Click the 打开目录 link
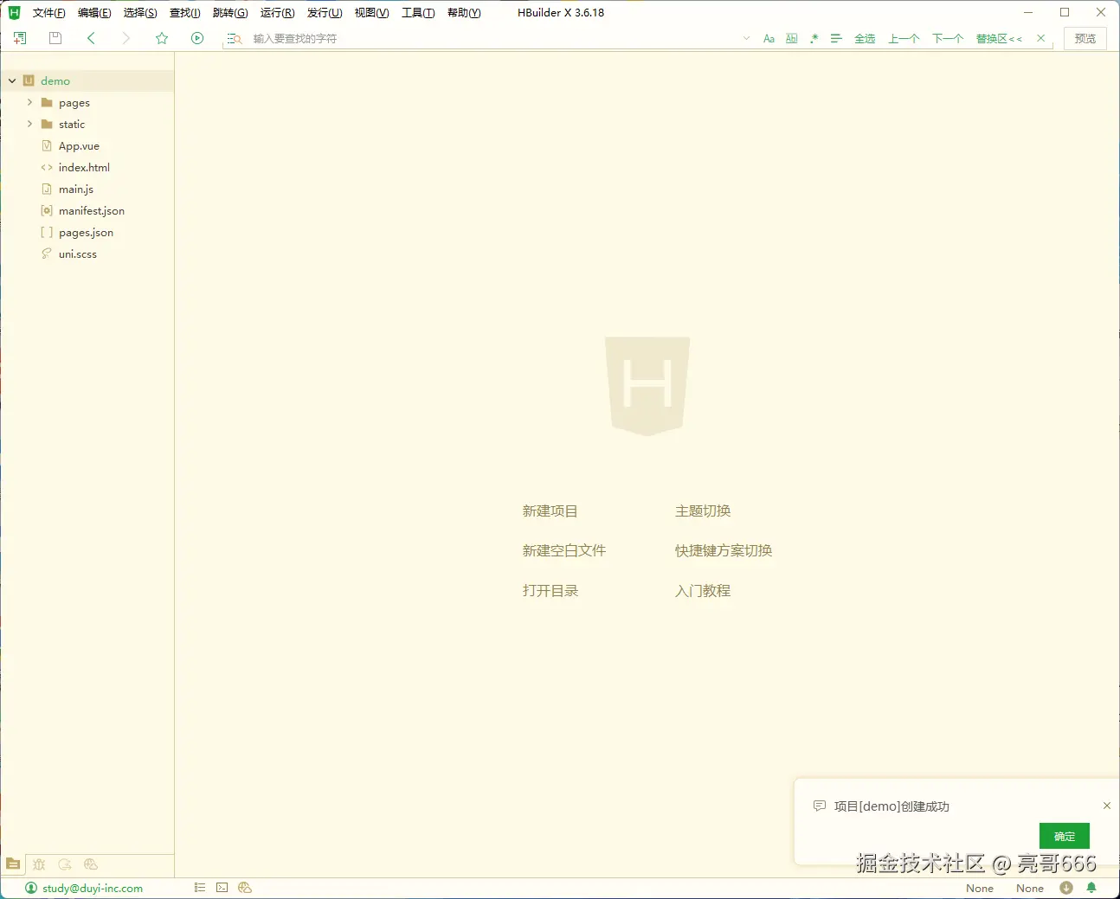1120x899 pixels. tap(550, 591)
